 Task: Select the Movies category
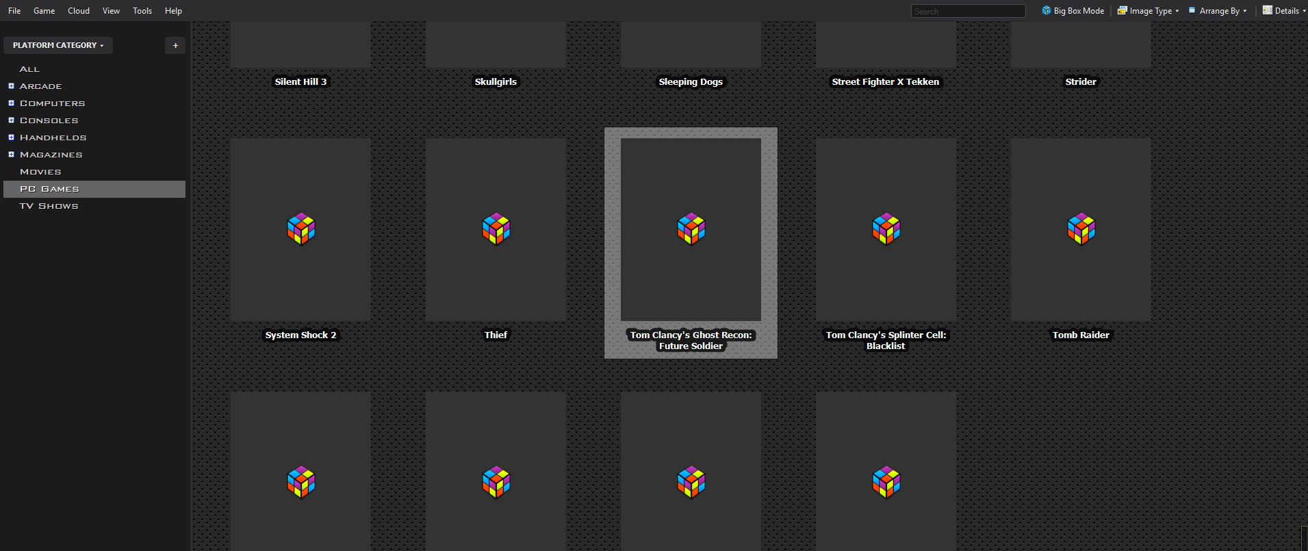coord(40,172)
